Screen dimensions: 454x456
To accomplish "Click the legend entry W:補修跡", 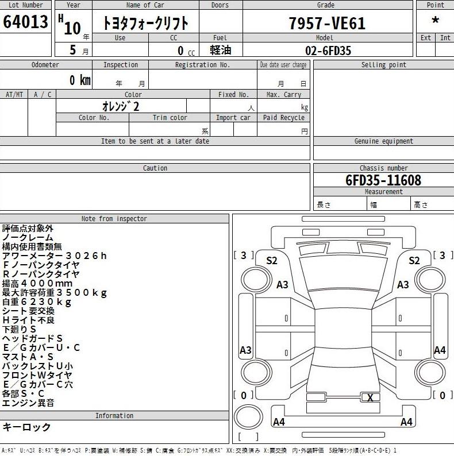I will coord(124,450).
